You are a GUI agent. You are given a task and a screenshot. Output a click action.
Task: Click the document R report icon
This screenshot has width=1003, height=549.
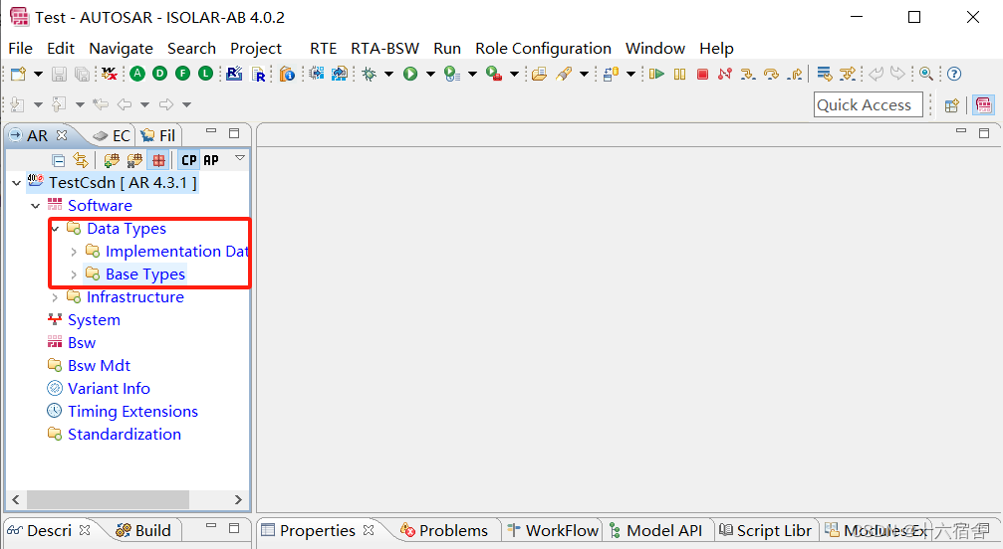[x=258, y=74]
